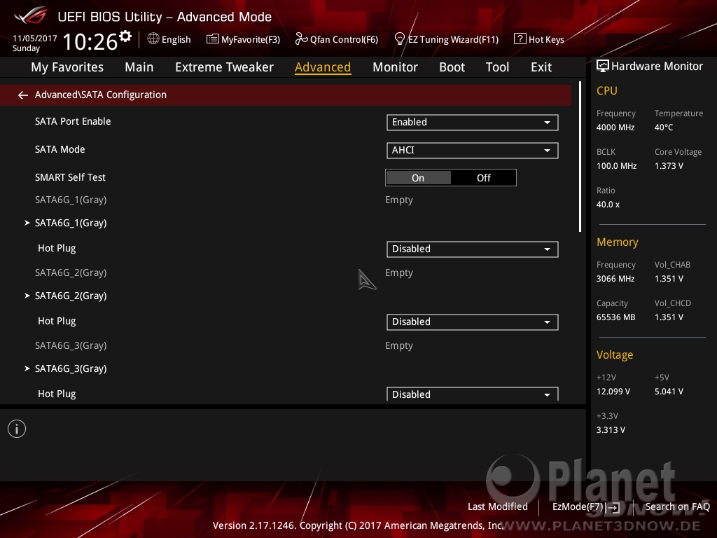Open MyFavorite(F3) list icon
The image size is (717, 538).
[212, 39]
